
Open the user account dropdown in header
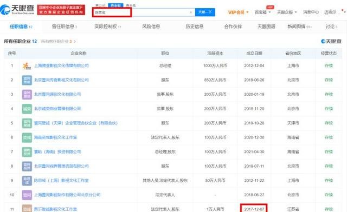coord(335,12)
